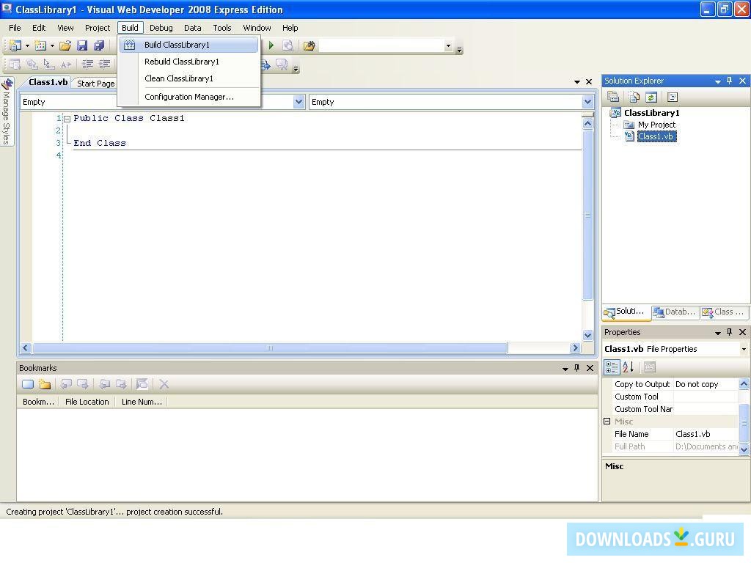Sort properties alphabetically with A-Z icon
The image size is (751, 563).
629,367
